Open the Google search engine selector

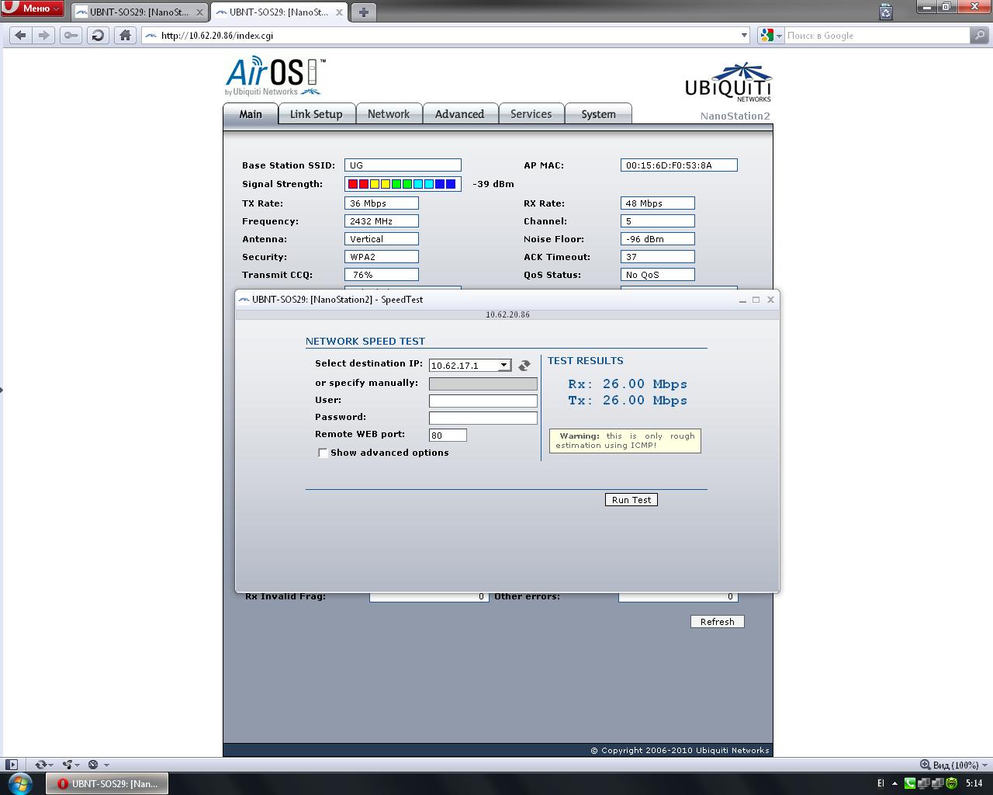click(x=770, y=35)
